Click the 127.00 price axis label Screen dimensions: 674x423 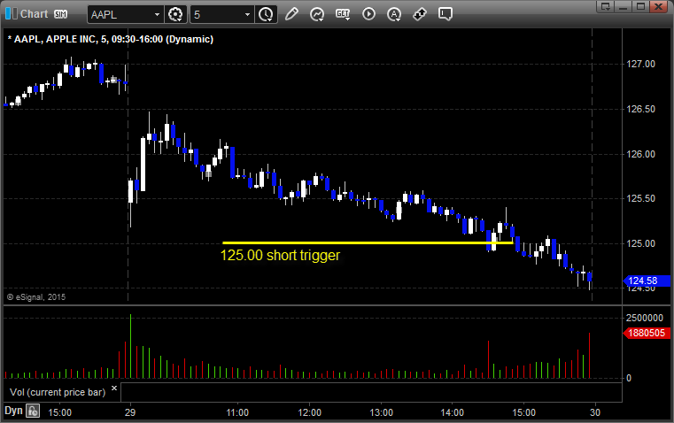click(x=641, y=64)
